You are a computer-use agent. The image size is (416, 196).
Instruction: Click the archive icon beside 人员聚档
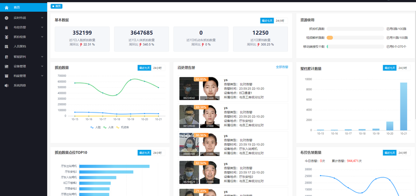point(7,47)
